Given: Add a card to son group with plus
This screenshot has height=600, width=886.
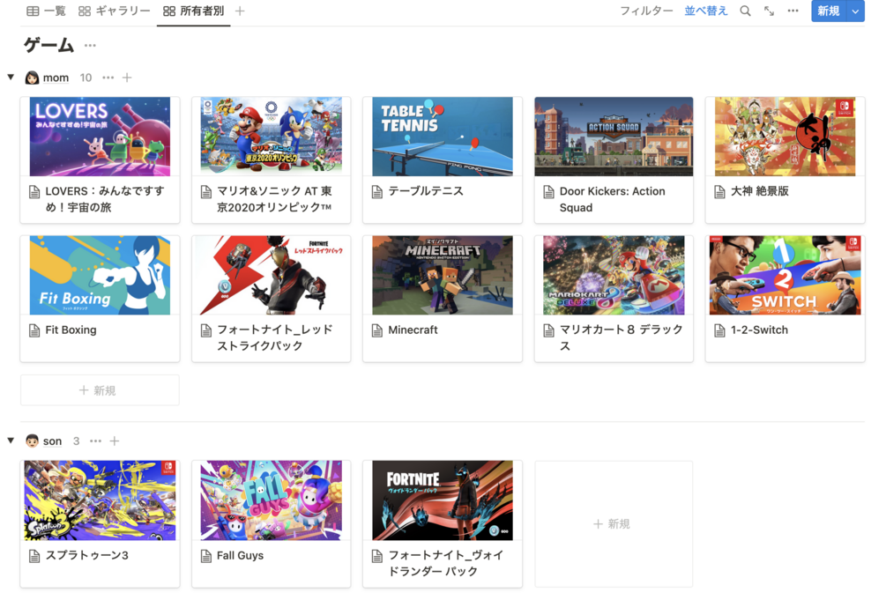Looking at the screenshot, I should click(x=114, y=441).
